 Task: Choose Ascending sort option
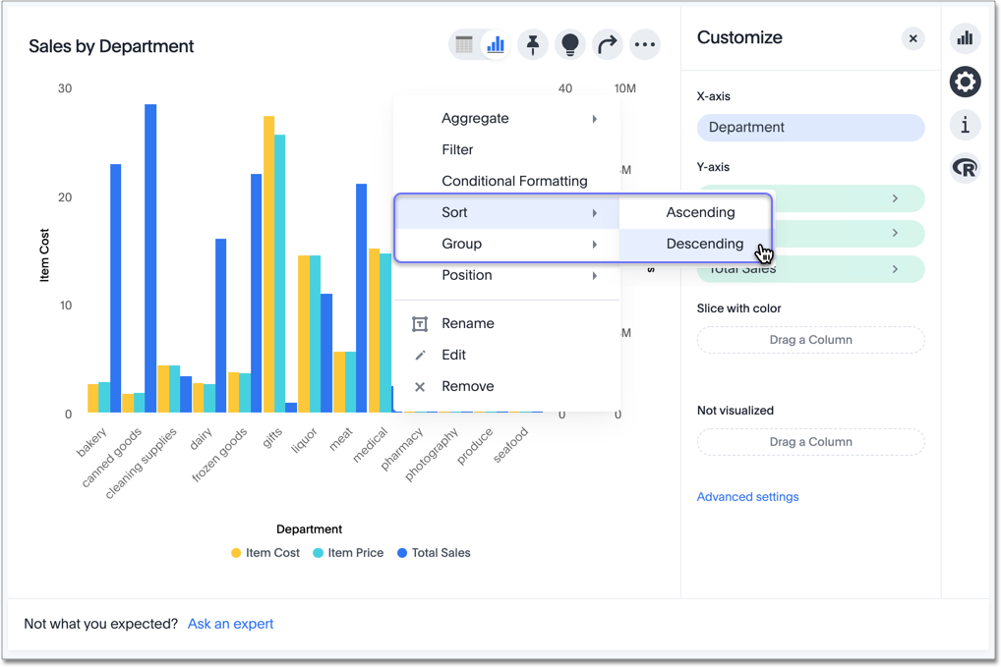click(x=700, y=212)
